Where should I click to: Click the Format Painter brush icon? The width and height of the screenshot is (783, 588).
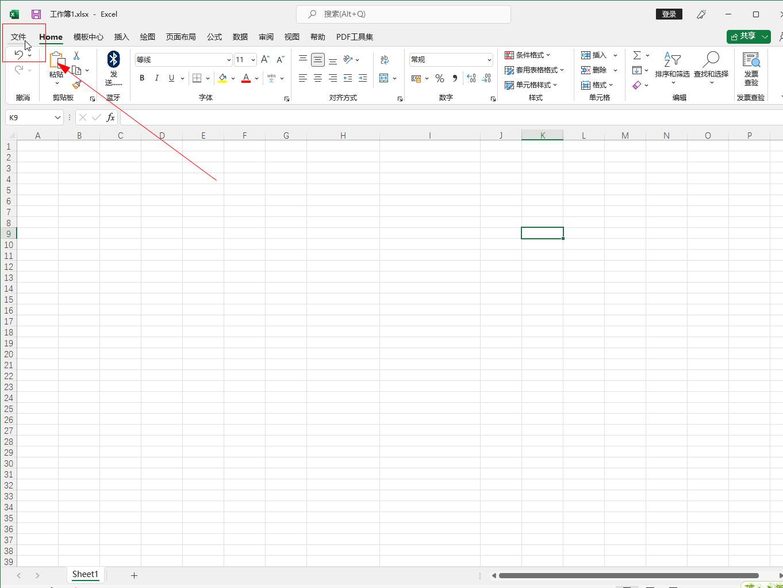(76, 85)
